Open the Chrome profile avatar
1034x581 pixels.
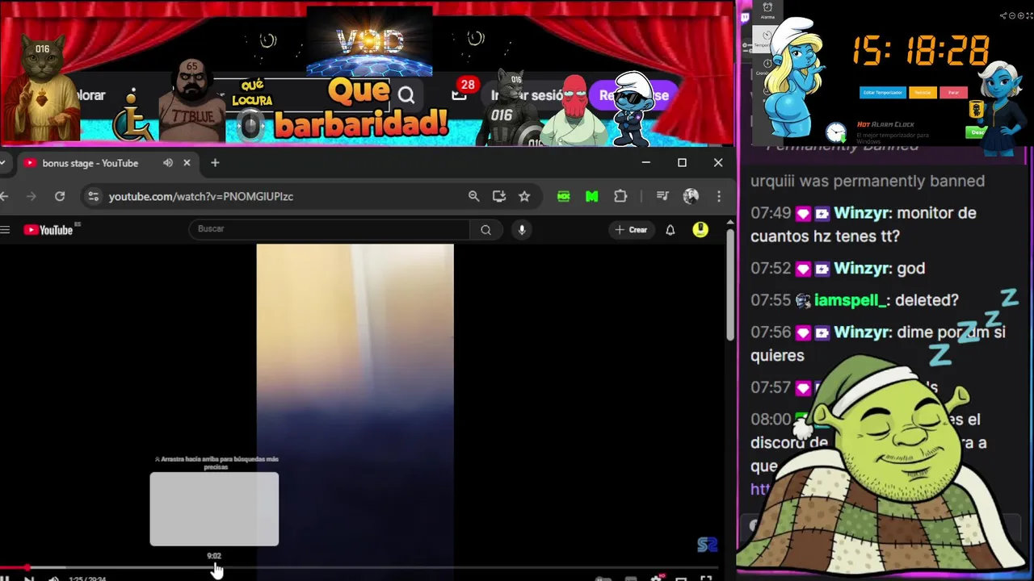691,196
